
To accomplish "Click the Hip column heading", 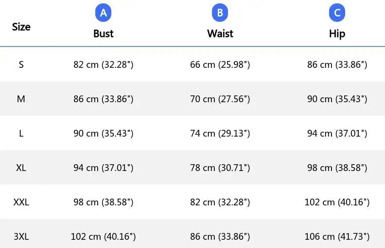I will click(337, 34).
